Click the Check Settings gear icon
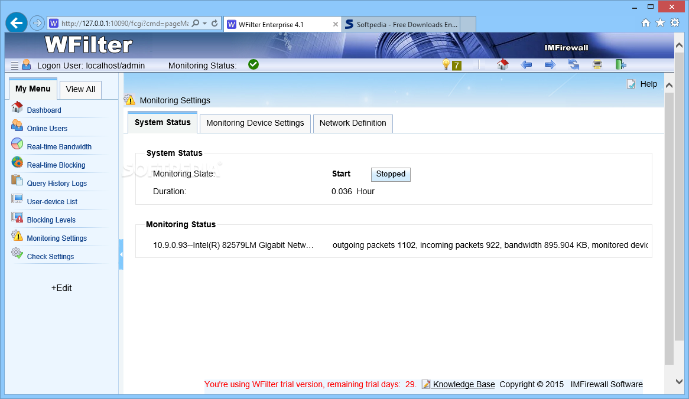The height and width of the screenshot is (399, 689). pyautogui.click(x=17, y=253)
